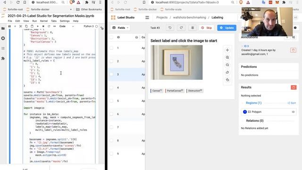Tick the checkbox for task 2
Image resolution: width=302 pixels, height=170 pixels.
click(111, 61)
